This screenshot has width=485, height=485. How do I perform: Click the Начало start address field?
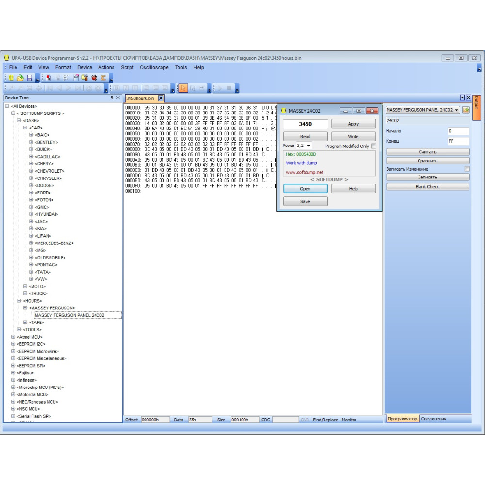458,131
